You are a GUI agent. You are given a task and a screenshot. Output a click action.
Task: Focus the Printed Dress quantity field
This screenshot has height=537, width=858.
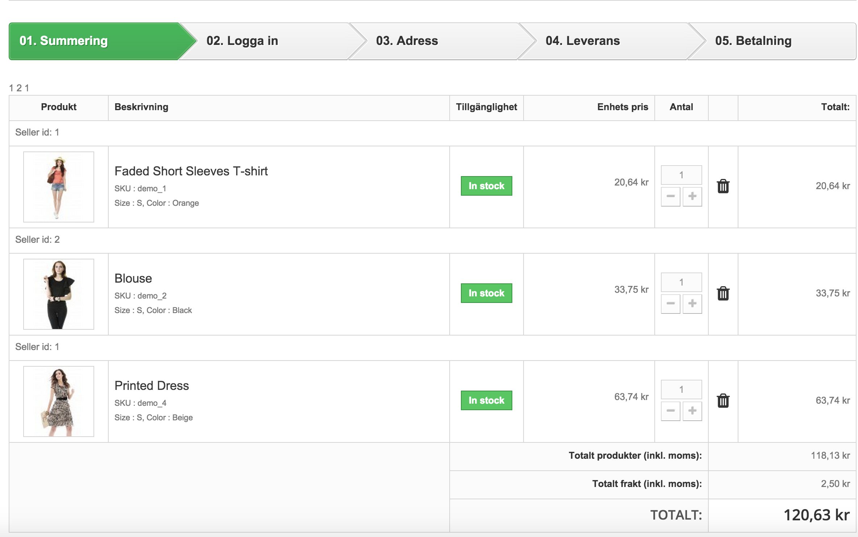point(681,390)
